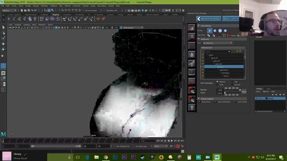Open the viewport Shading menu

point(18,25)
